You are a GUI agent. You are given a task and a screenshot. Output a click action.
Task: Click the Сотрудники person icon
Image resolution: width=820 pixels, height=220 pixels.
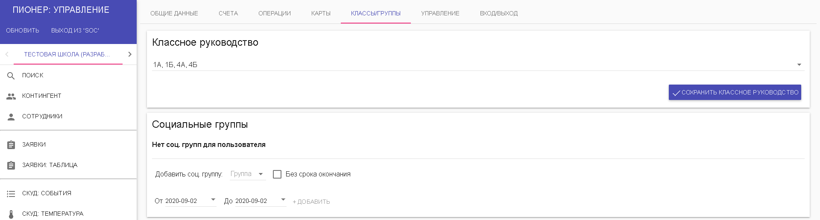coord(11,117)
